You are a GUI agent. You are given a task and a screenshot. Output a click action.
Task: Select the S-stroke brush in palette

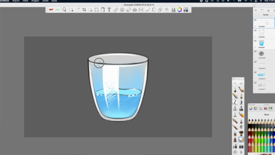235,102
